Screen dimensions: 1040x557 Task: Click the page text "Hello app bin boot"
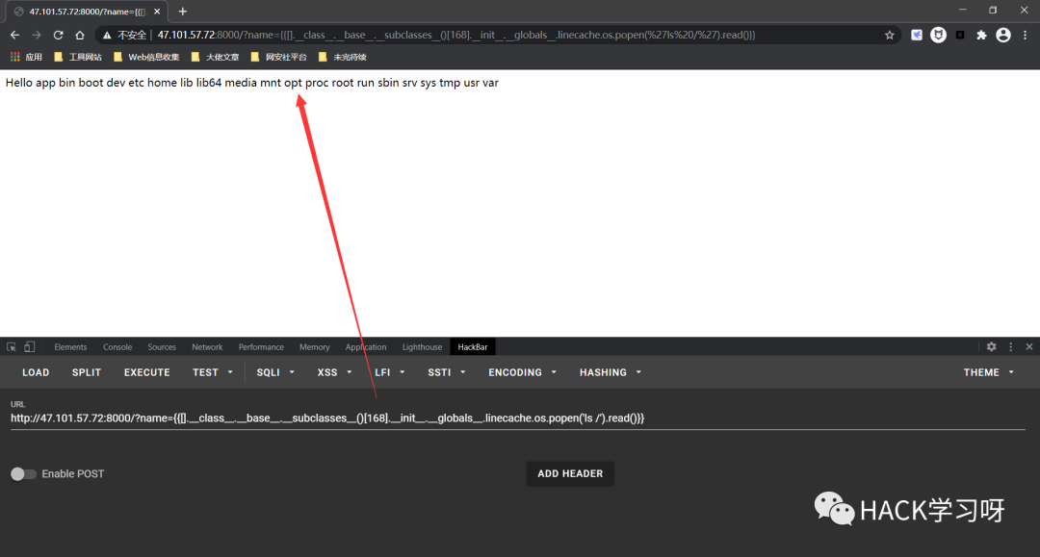coord(54,83)
